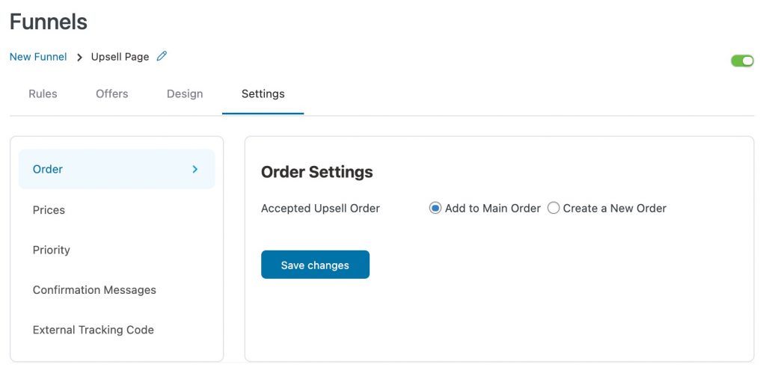This screenshot has height=379, width=766.
Task: Show the Priority settings section
Action: [52, 250]
